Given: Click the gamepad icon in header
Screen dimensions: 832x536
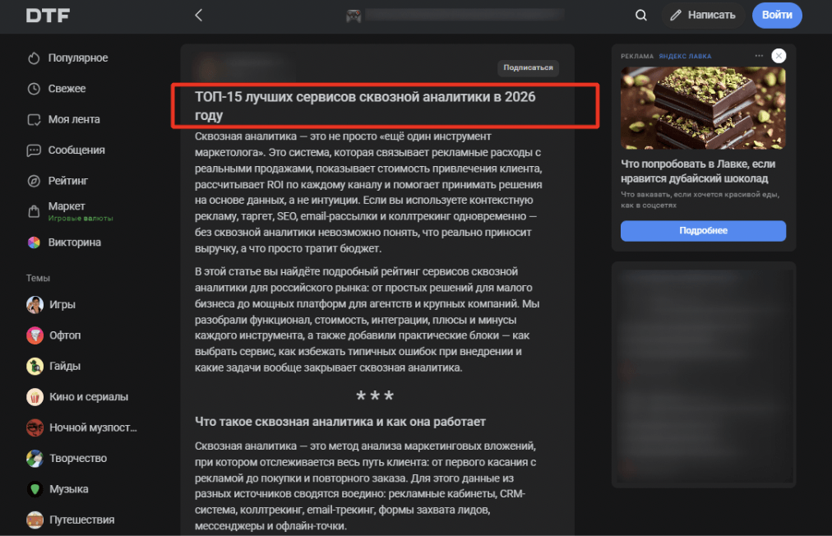Looking at the screenshot, I should click(354, 16).
